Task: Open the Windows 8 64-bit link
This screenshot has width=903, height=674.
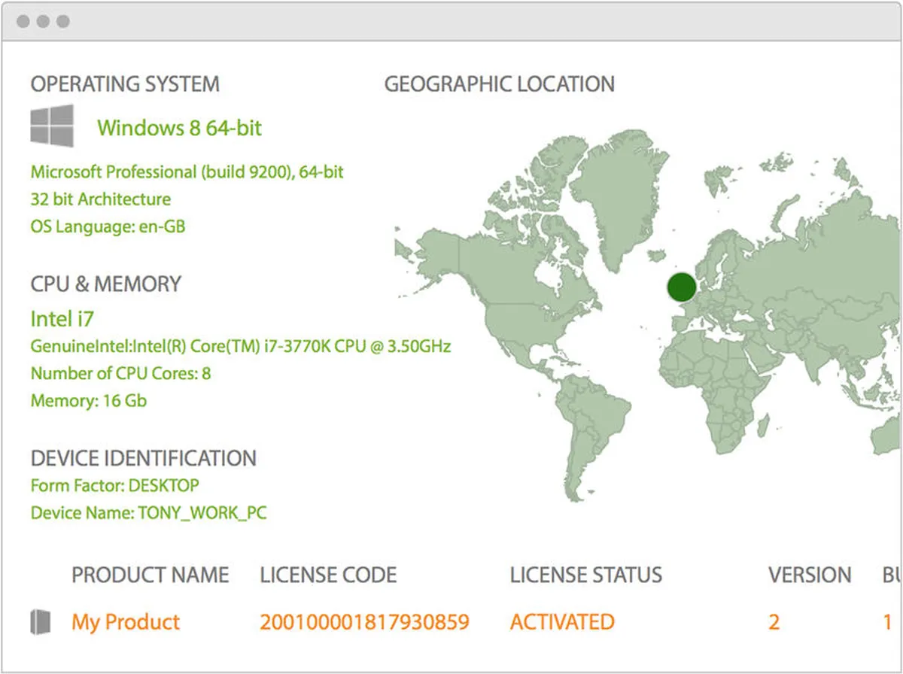Action: (x=179, y=128)
